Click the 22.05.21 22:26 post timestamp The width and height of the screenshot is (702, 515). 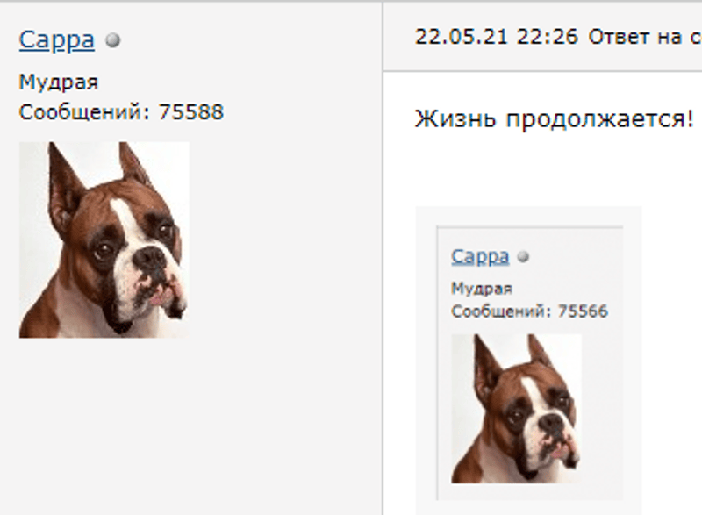tap(497, 37)
